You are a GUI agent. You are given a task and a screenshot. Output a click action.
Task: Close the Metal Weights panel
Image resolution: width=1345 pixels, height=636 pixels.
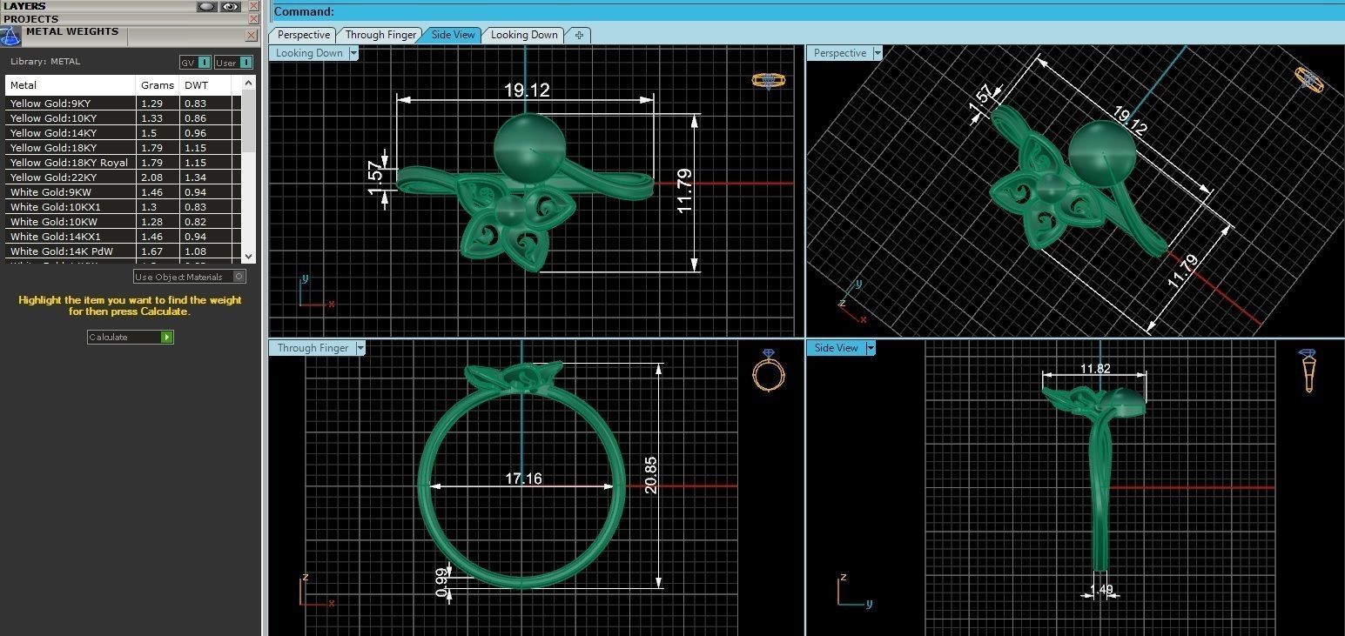click(252, 36)
